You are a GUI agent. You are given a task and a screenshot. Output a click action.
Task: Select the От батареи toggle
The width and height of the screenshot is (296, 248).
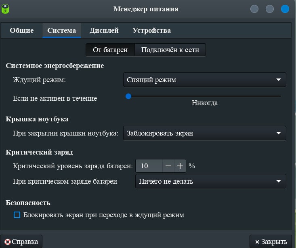pyautogui.click(x=110, y=50)
